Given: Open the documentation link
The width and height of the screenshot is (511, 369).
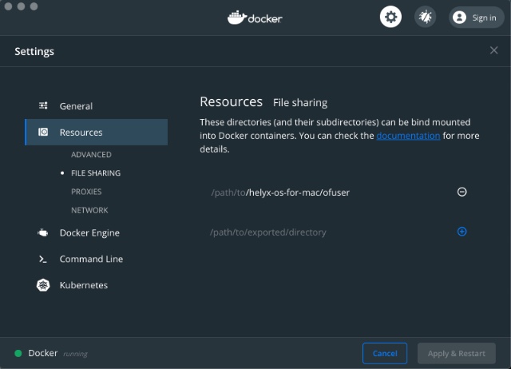Looking at the screenshot, I should [x=408, y=136].
